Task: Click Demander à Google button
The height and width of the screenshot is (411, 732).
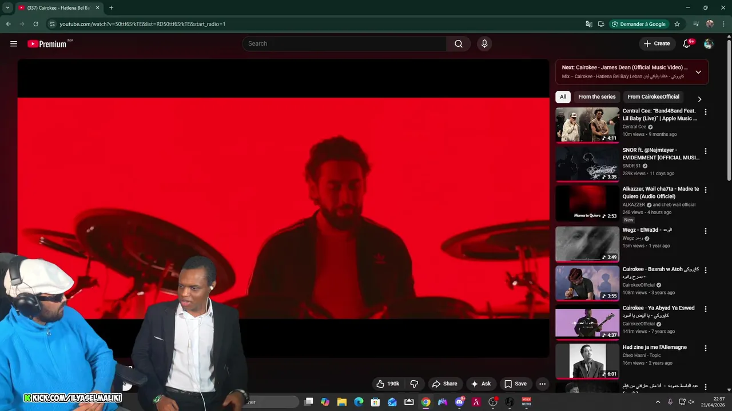Action: [x=638, y=24]
